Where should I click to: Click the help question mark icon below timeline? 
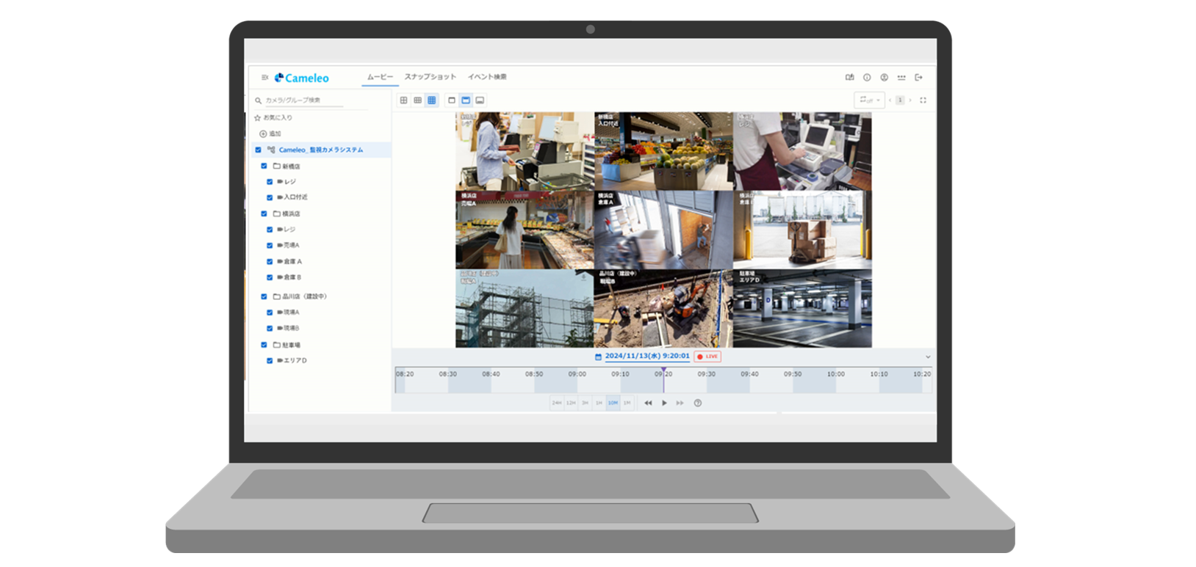[x=698, y=403]
